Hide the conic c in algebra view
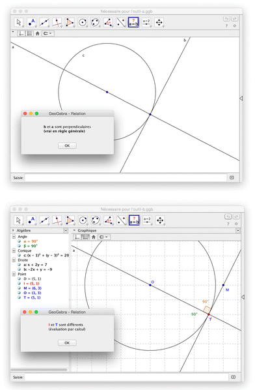Screen dimensions: 255x390 [19, 255]
